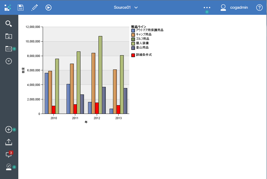Open the Source01 report title dropdown

[126, 8]
